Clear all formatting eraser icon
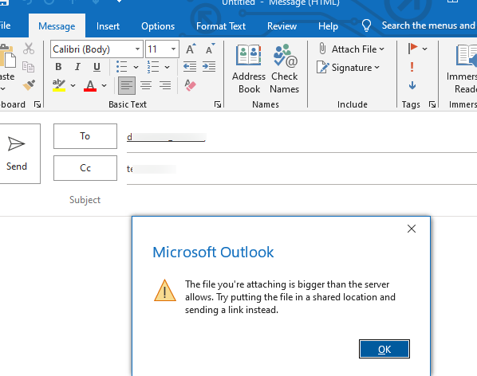The width and height of the screenshot is (477, 376). [x=191, y=85]
